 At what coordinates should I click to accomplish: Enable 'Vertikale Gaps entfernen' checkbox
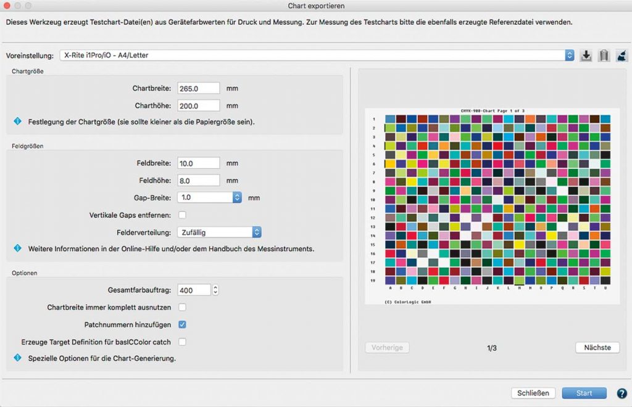click(182, 215)
